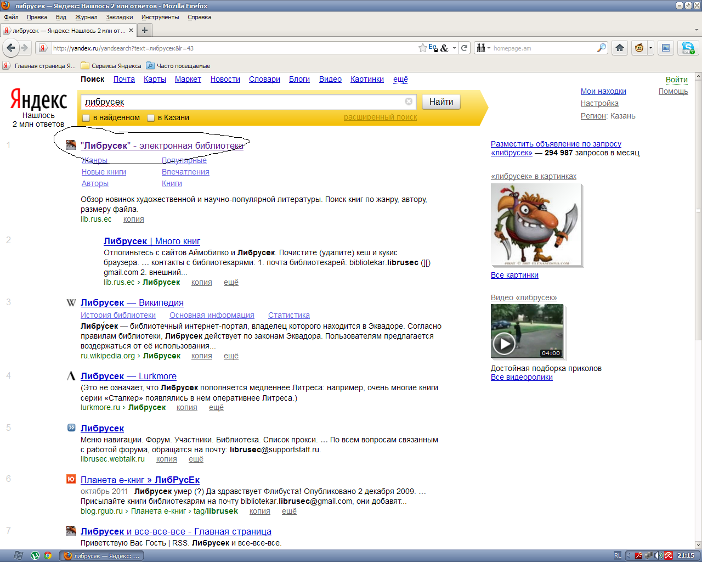Viewport: 702px width, 562px height.
Task: Switch to the Firefox taskbar window button
Action: coord(101,555)
